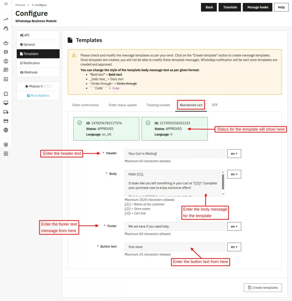Image resolution: width=292 pixels, height=301 pixels.
Task: Open International via globe icon
Action: coord(6,130)
